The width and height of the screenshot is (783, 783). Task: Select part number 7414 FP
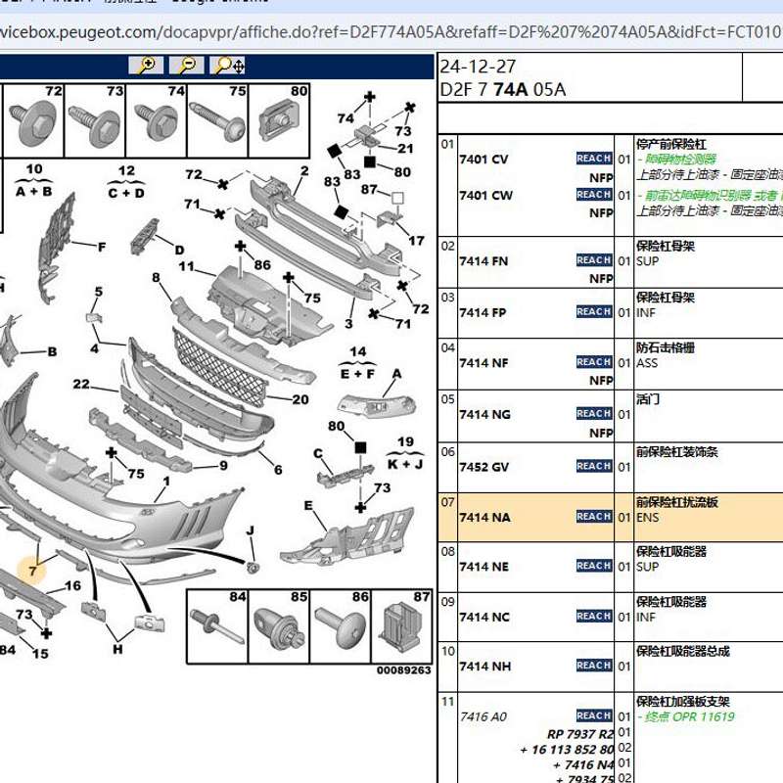point(483,312)
